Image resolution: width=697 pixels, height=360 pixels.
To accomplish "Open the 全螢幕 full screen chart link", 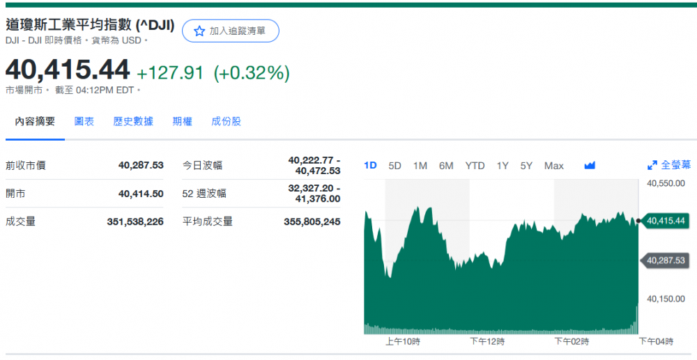I will [x=675, y=165].
